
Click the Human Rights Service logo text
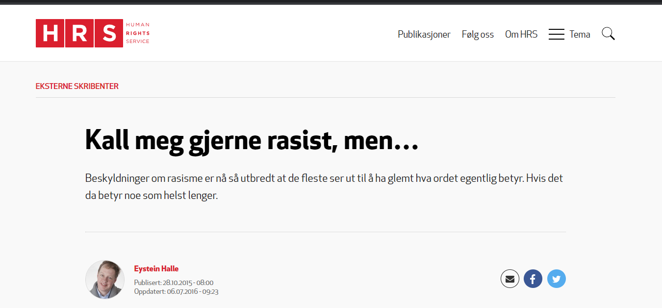click(x=138, y=33)
